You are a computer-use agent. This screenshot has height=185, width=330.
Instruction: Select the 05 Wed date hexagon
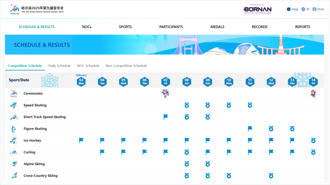(123, 82)
